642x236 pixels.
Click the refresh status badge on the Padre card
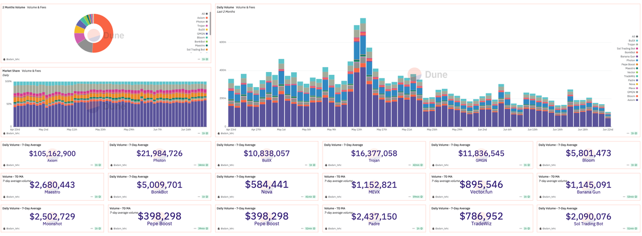[419, 229]
